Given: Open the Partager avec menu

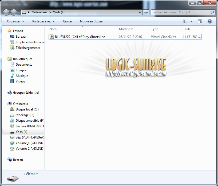Looking at the screenshot, I should point(43,21).
